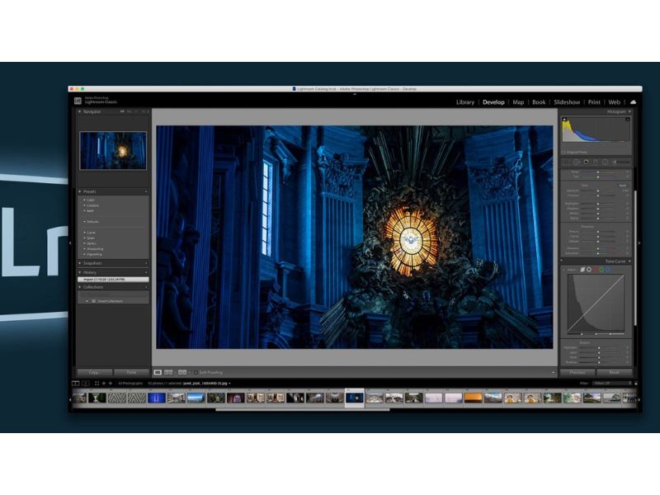Click the parametric curve icon in Tone Curve
This screenshot has height=495, width=660.
(582, 270)
